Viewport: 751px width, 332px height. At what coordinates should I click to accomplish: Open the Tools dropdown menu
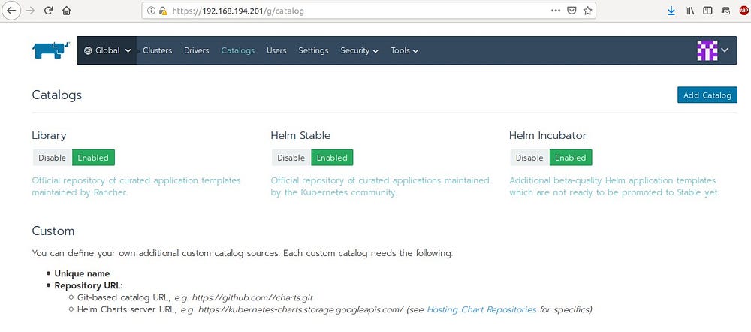404,50
